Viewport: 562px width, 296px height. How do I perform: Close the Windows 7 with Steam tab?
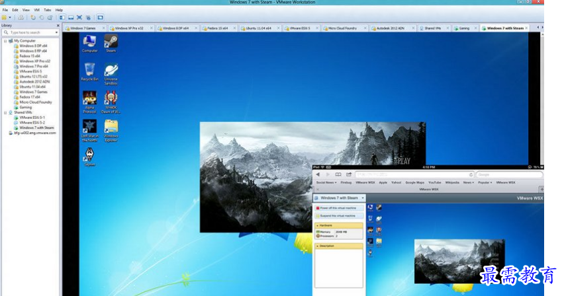[526, 28]
